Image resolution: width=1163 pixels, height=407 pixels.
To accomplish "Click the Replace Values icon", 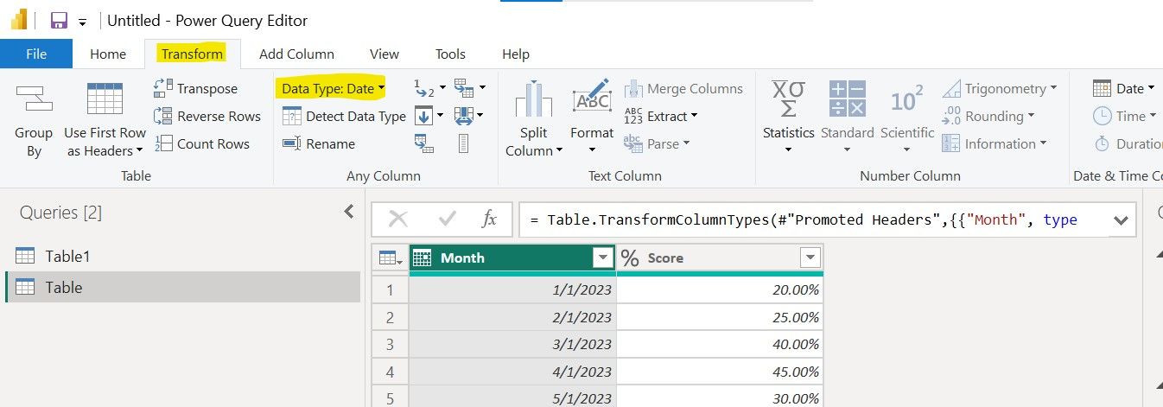I will tap(424, 88).
